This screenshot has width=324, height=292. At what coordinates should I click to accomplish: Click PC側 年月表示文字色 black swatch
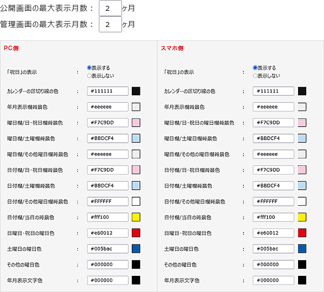pyautogui.click(x=136, y=280)
